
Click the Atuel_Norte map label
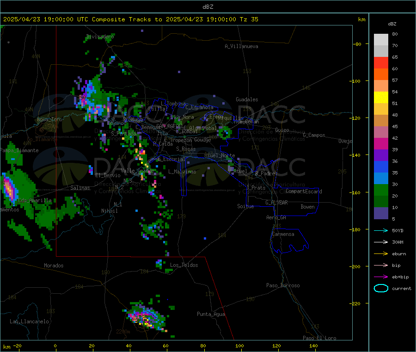(220, 155)
